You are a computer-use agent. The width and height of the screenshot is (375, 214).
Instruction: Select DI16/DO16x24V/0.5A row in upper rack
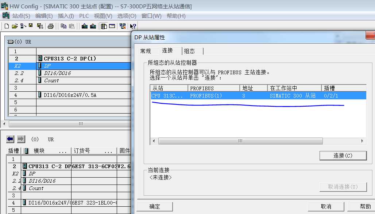coord(70,95)
